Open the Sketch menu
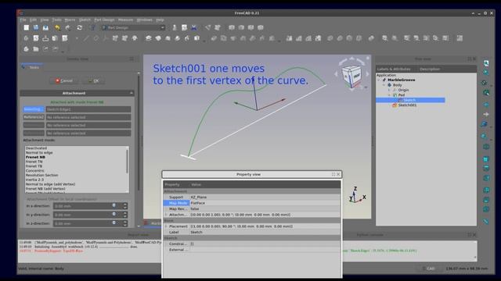The width and height of the screenshot is (501, 281). (85, 20)
